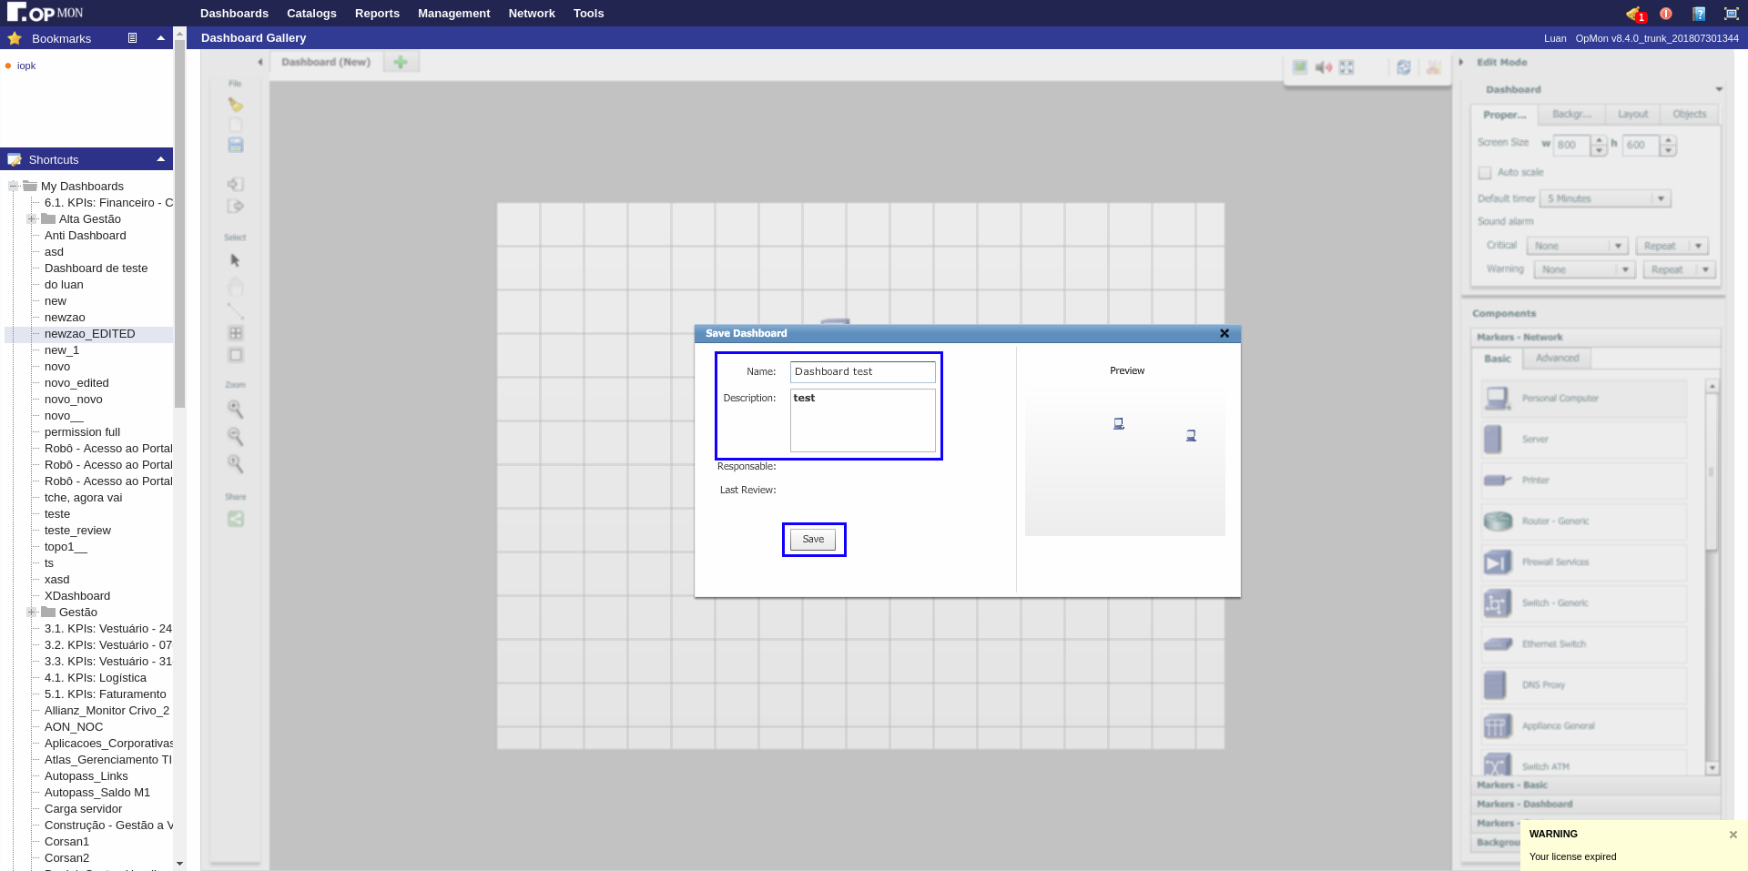Click the dashboard Name input field

coord(862,371)
